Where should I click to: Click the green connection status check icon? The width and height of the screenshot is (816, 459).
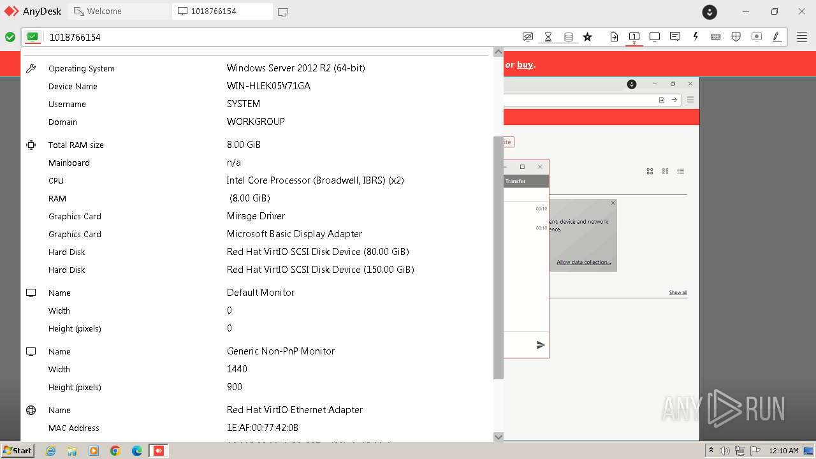click(x=10, y=37)
